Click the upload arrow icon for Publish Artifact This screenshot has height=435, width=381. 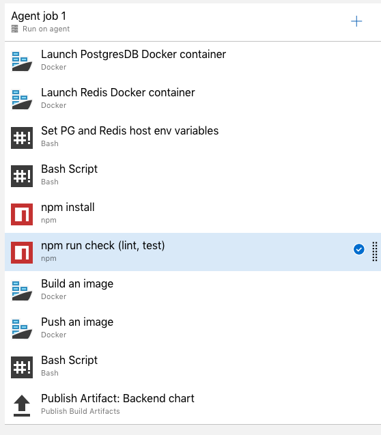tap(22, 406)
